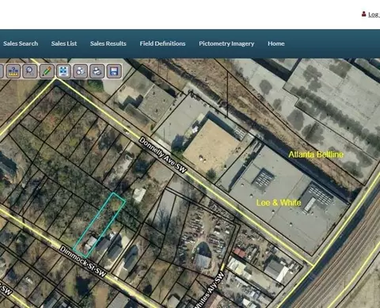Click the Lee & White label

[x=279, y=203]
